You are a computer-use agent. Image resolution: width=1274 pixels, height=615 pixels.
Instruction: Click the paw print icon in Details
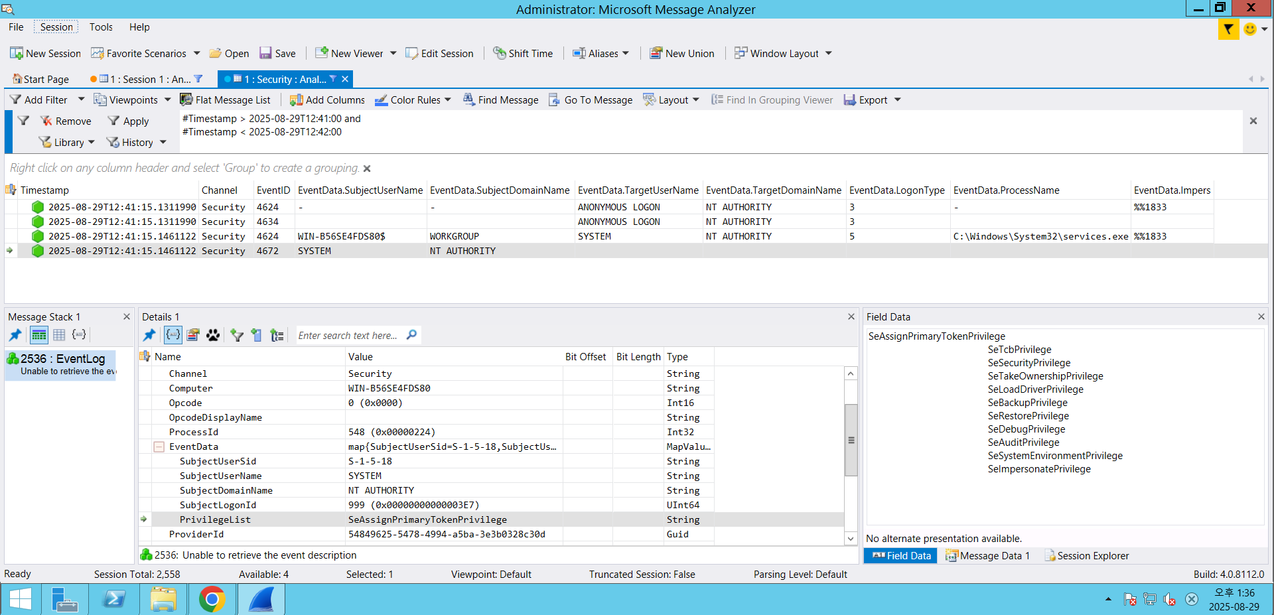[213, 335]
